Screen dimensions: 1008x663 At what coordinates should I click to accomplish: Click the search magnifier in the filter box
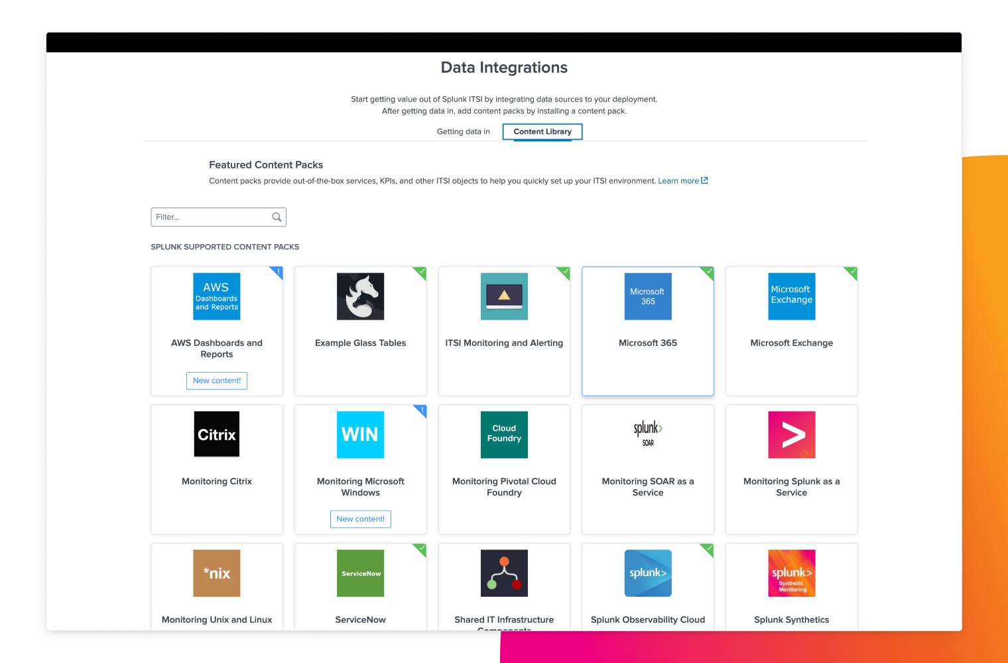(x=277, y=217)
